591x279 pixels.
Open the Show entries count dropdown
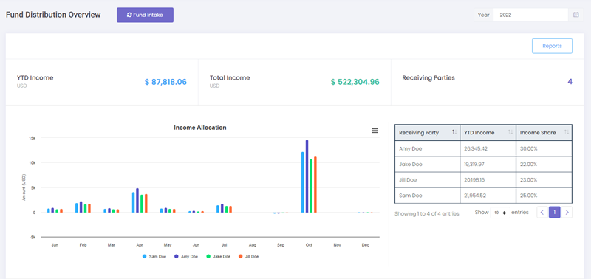pos(500,213)
